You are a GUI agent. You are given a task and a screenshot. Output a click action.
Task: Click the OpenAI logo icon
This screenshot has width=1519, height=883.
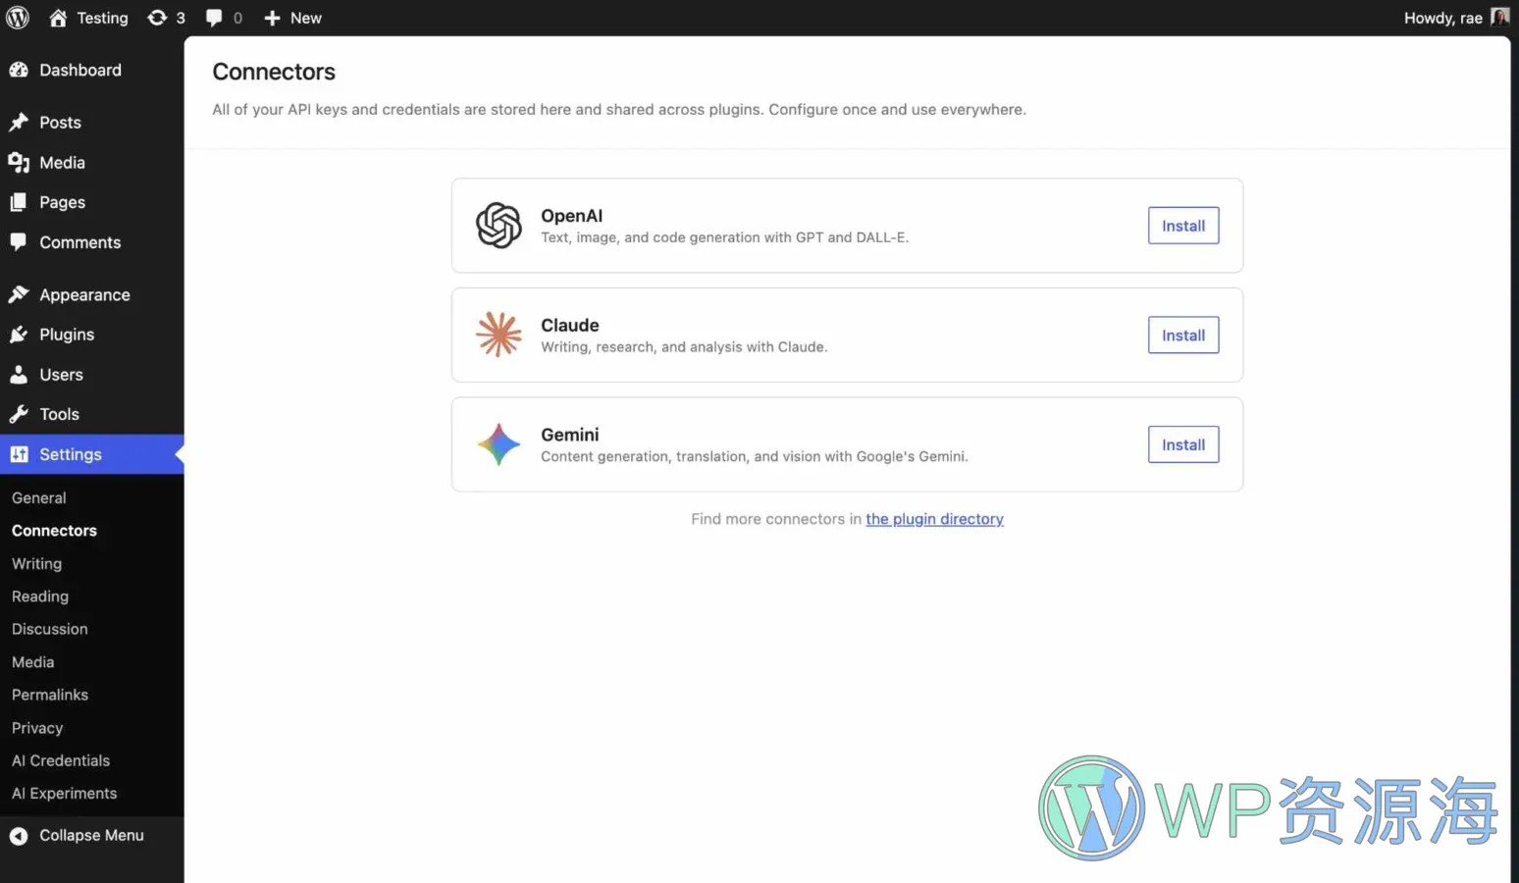click(x=498, y=226)
